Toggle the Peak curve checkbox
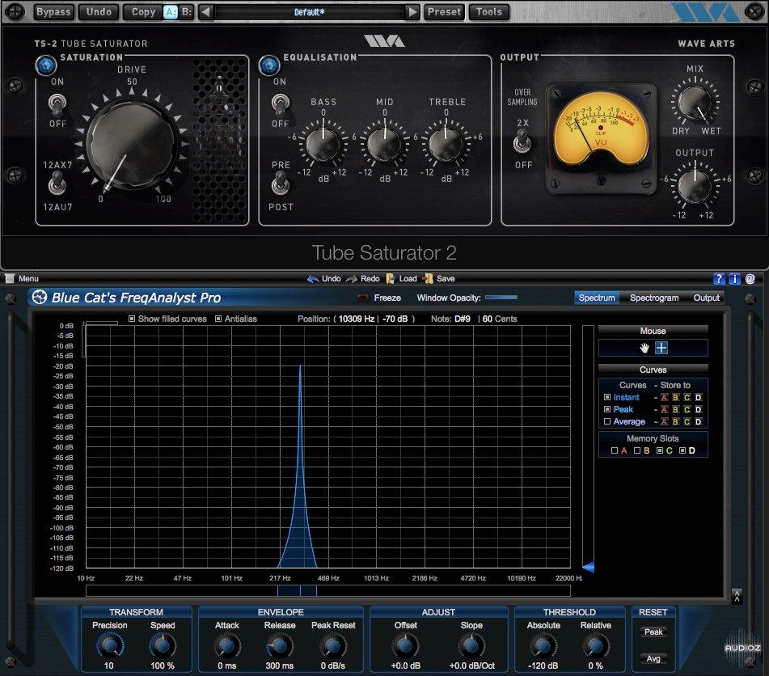 point(607,409)
